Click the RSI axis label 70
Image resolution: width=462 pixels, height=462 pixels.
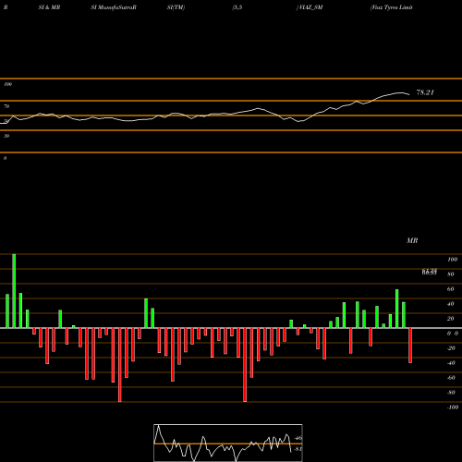point(6,106)
